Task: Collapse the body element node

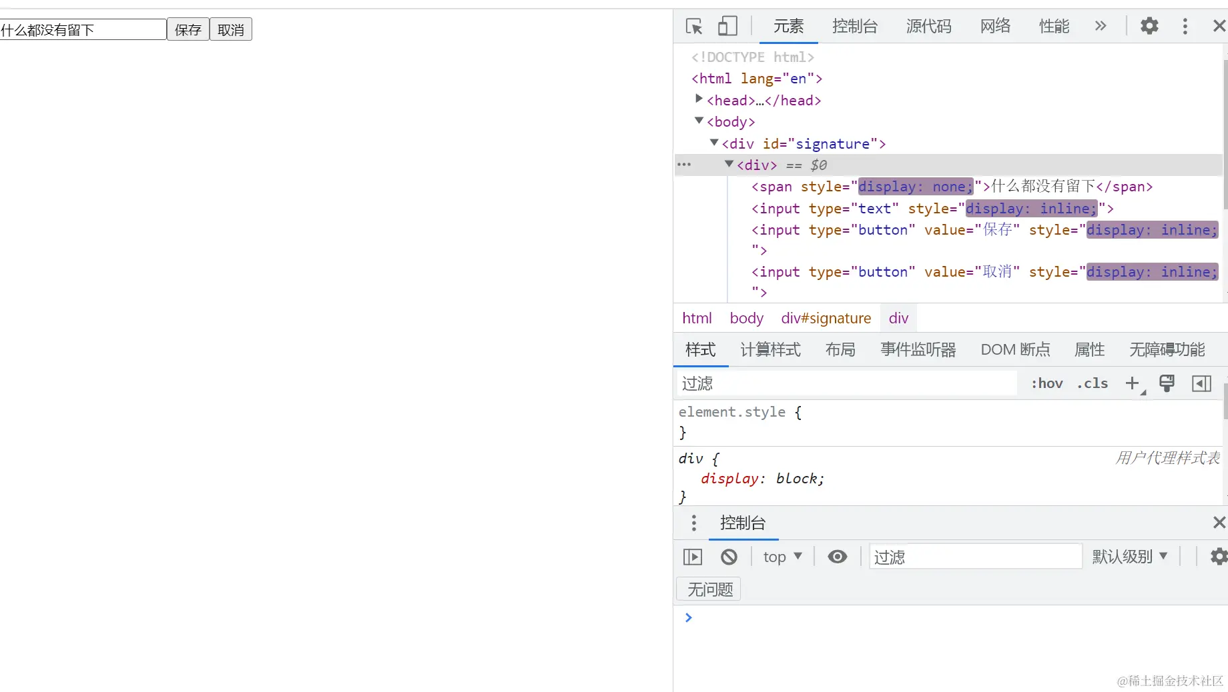Action: click(x=699, y=121)
